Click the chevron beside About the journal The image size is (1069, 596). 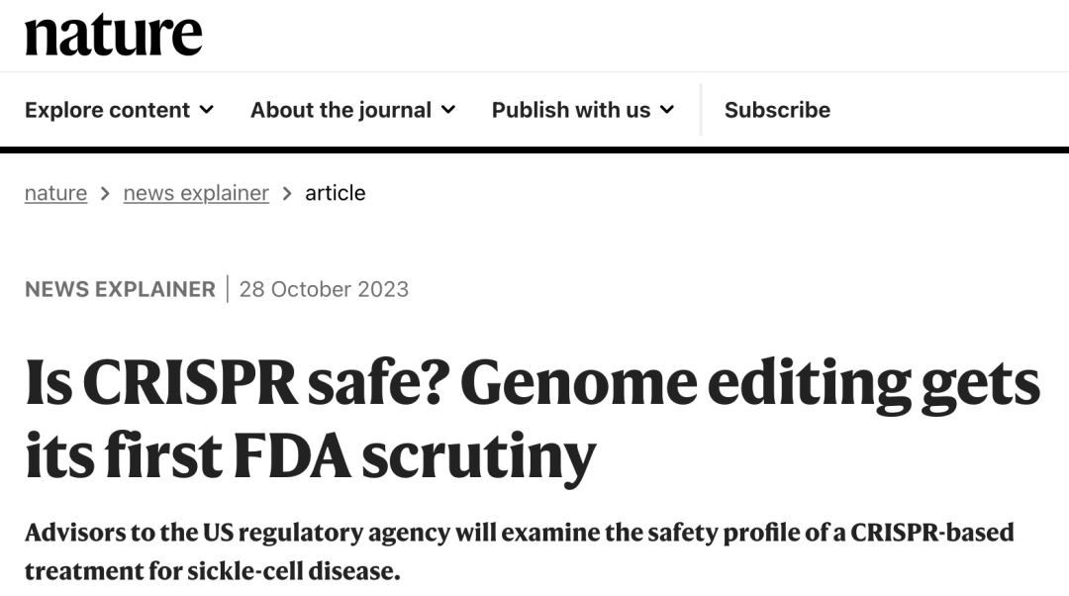click(x=450, y=110)
